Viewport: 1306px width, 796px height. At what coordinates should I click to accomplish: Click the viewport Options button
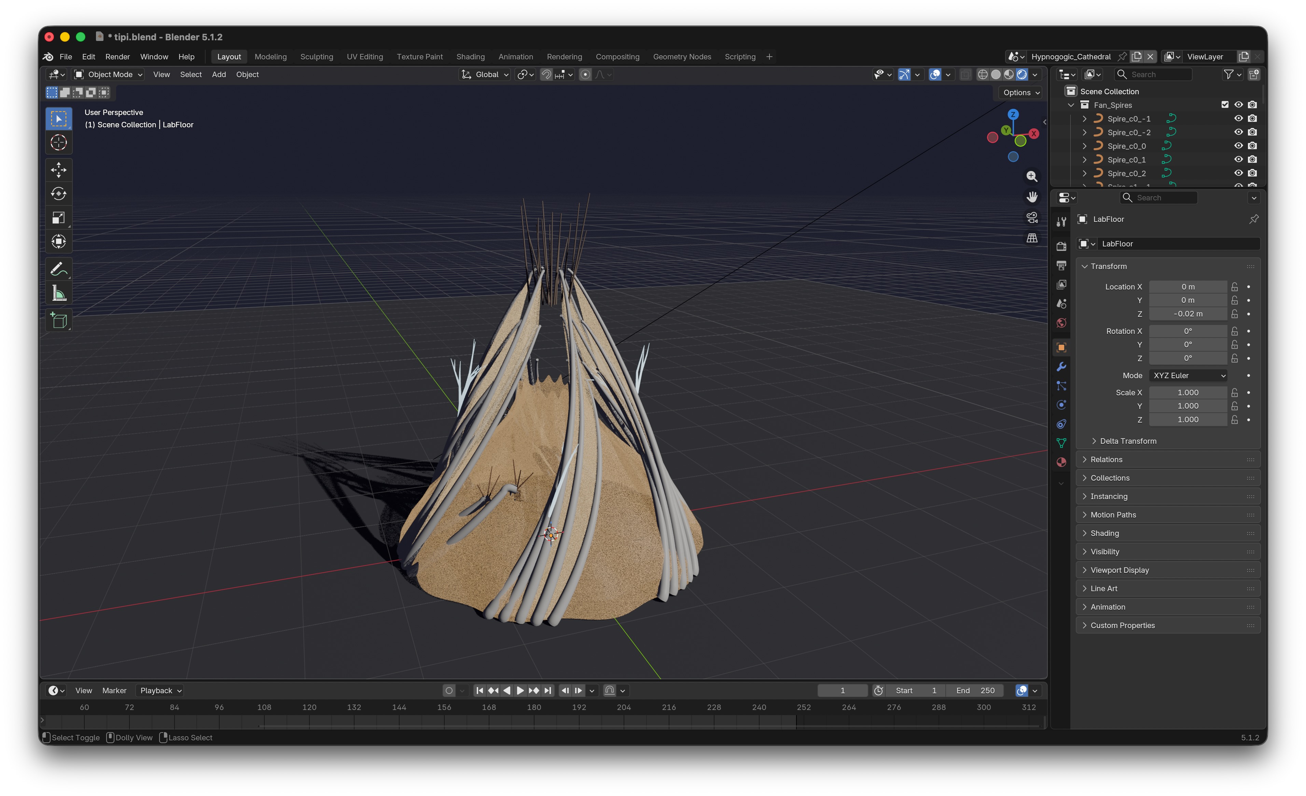[1021, 93]
